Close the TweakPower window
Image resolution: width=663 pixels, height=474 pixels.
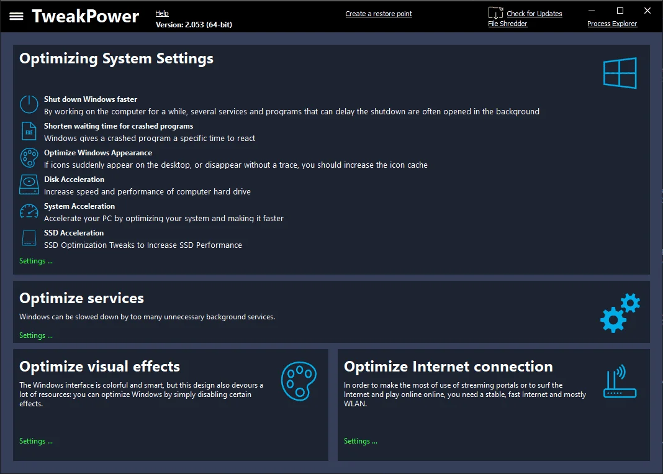pyautogui.click(x=647, y=11)
